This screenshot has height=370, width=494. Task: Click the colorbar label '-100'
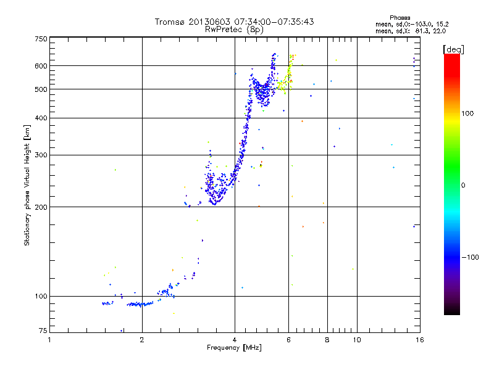471,257
